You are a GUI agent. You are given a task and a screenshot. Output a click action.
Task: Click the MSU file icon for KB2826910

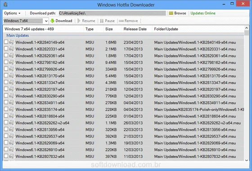[12, 149]
